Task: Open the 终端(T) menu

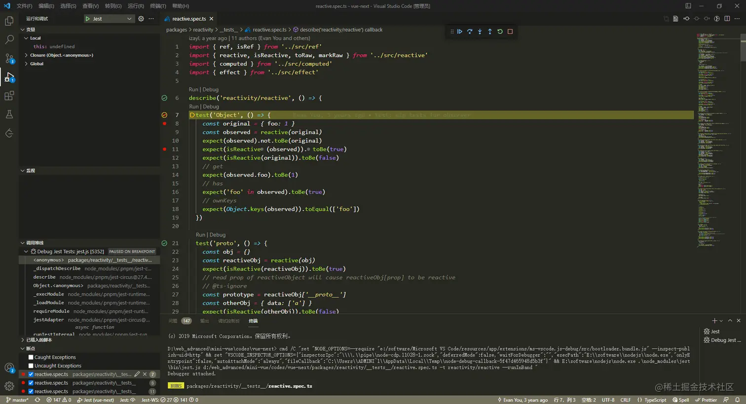Action: (x=158, y=6)
